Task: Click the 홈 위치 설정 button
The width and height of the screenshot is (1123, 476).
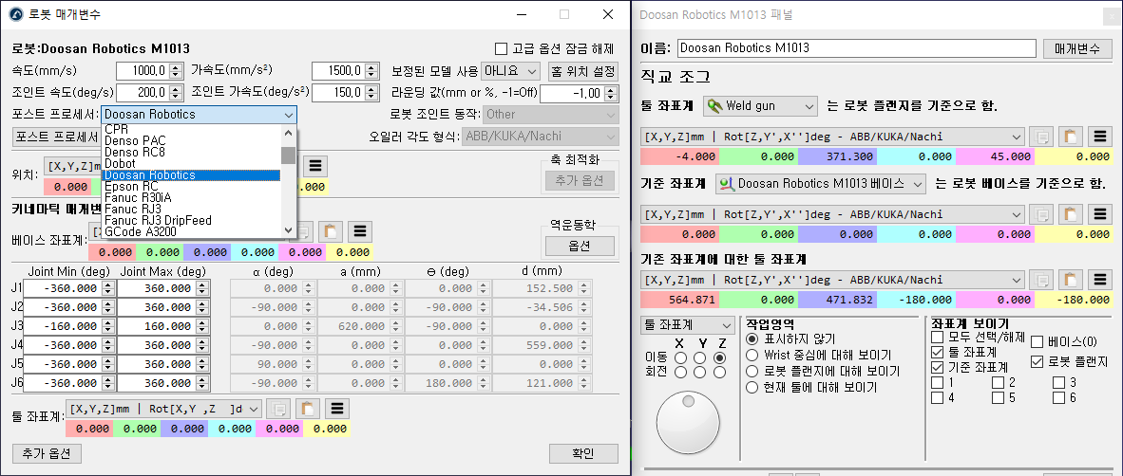Action: point(583,71)
